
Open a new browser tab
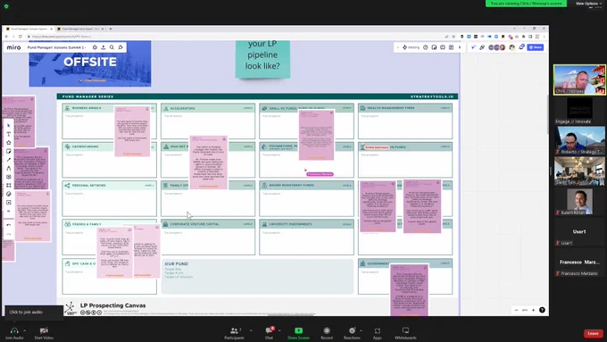click(x=111, y=29)
